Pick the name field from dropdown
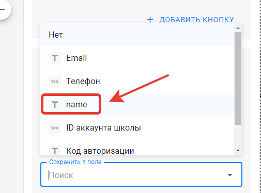This screenshot has width=261, height=193. [x=137, y=104]
